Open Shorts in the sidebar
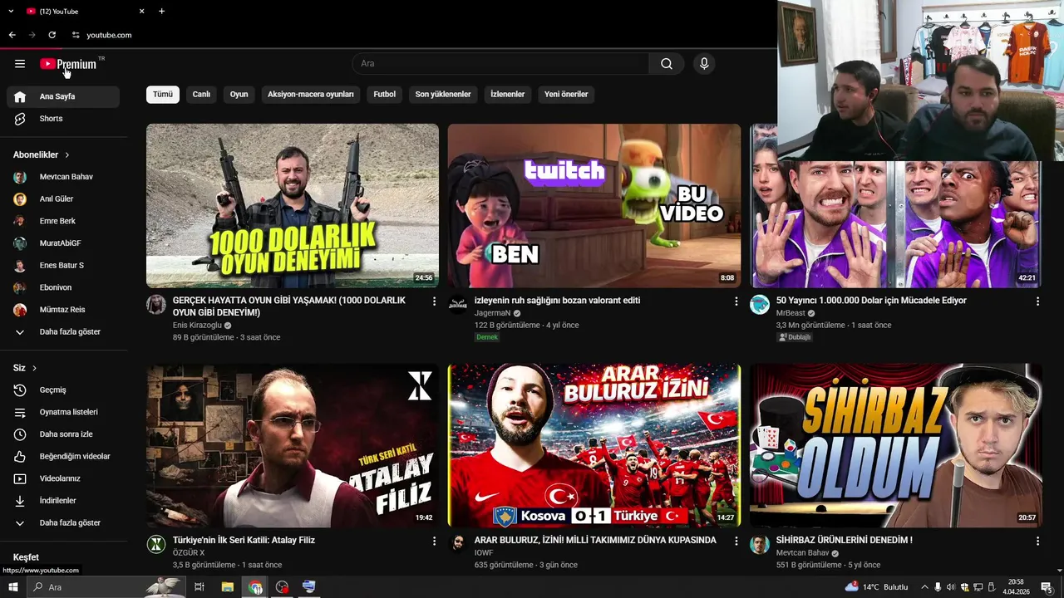The height and width of the screenshot is (598, 1064). click(x=63, y=119)
